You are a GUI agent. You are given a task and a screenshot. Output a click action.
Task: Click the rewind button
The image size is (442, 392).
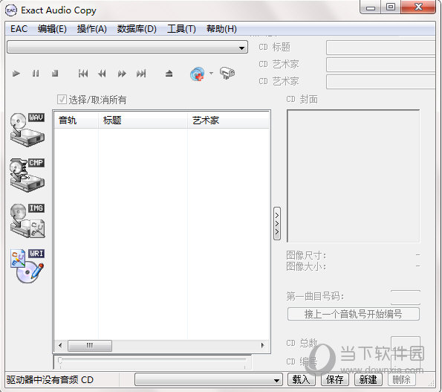[x=102, y=74]
